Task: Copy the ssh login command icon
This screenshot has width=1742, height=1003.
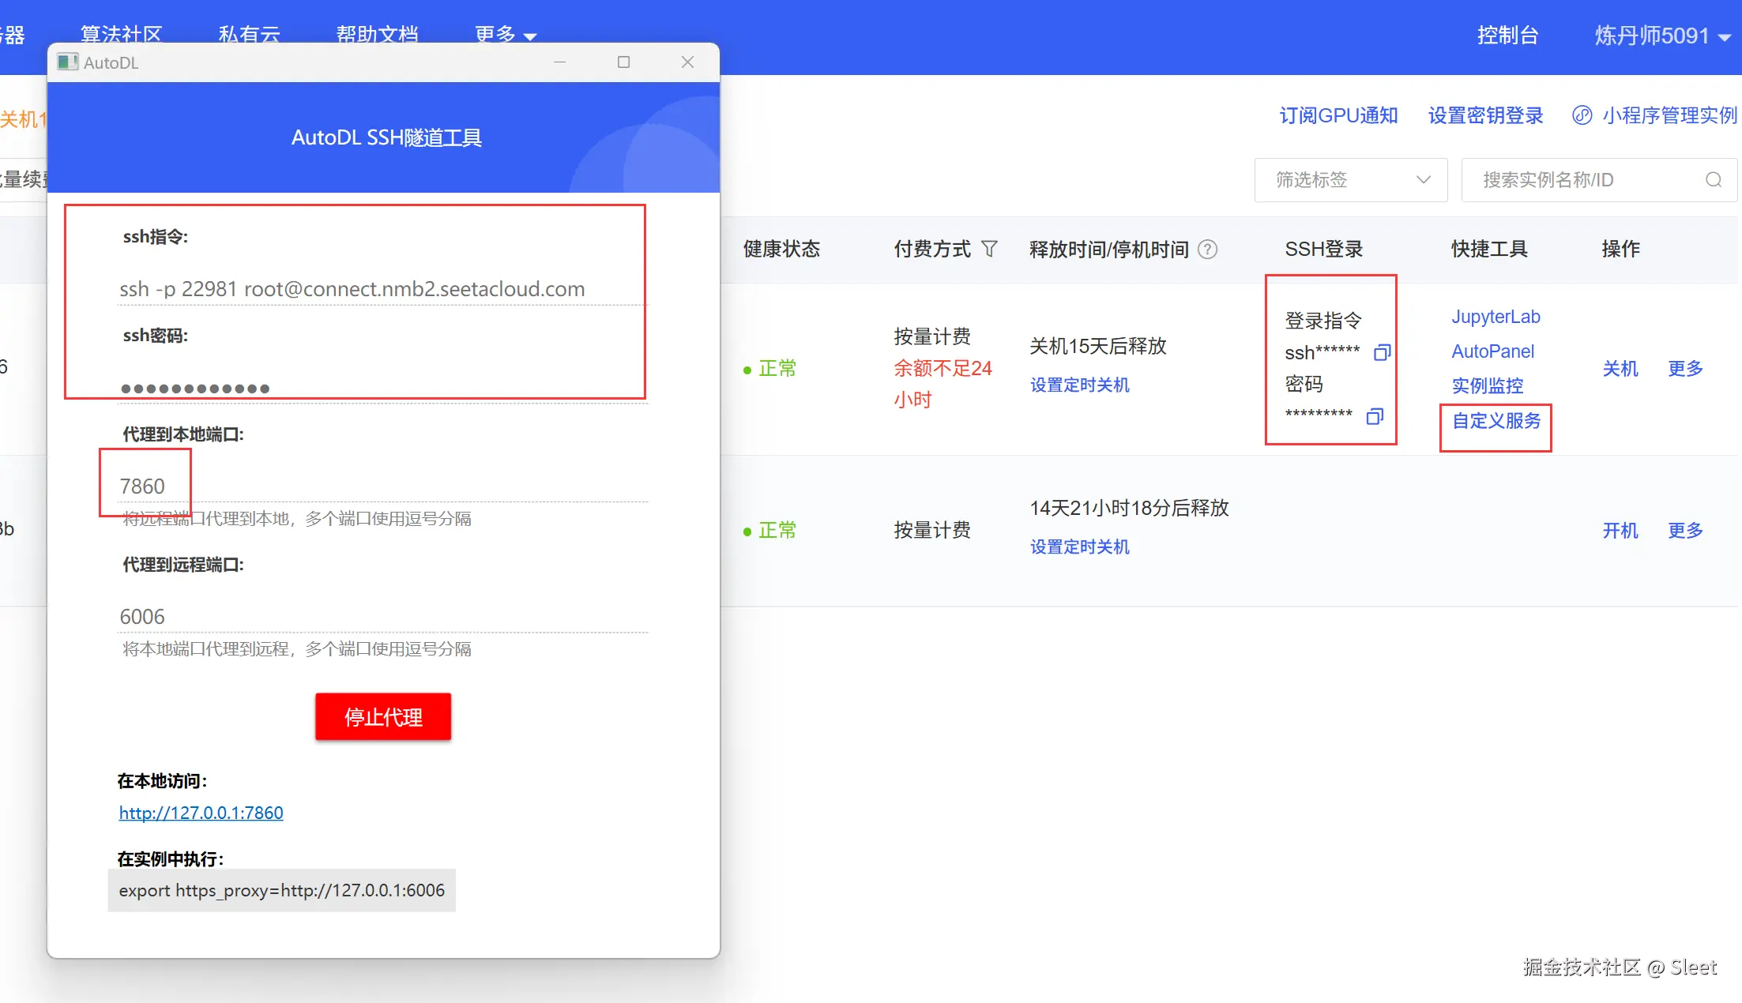Action: (x=1382, y=352)
